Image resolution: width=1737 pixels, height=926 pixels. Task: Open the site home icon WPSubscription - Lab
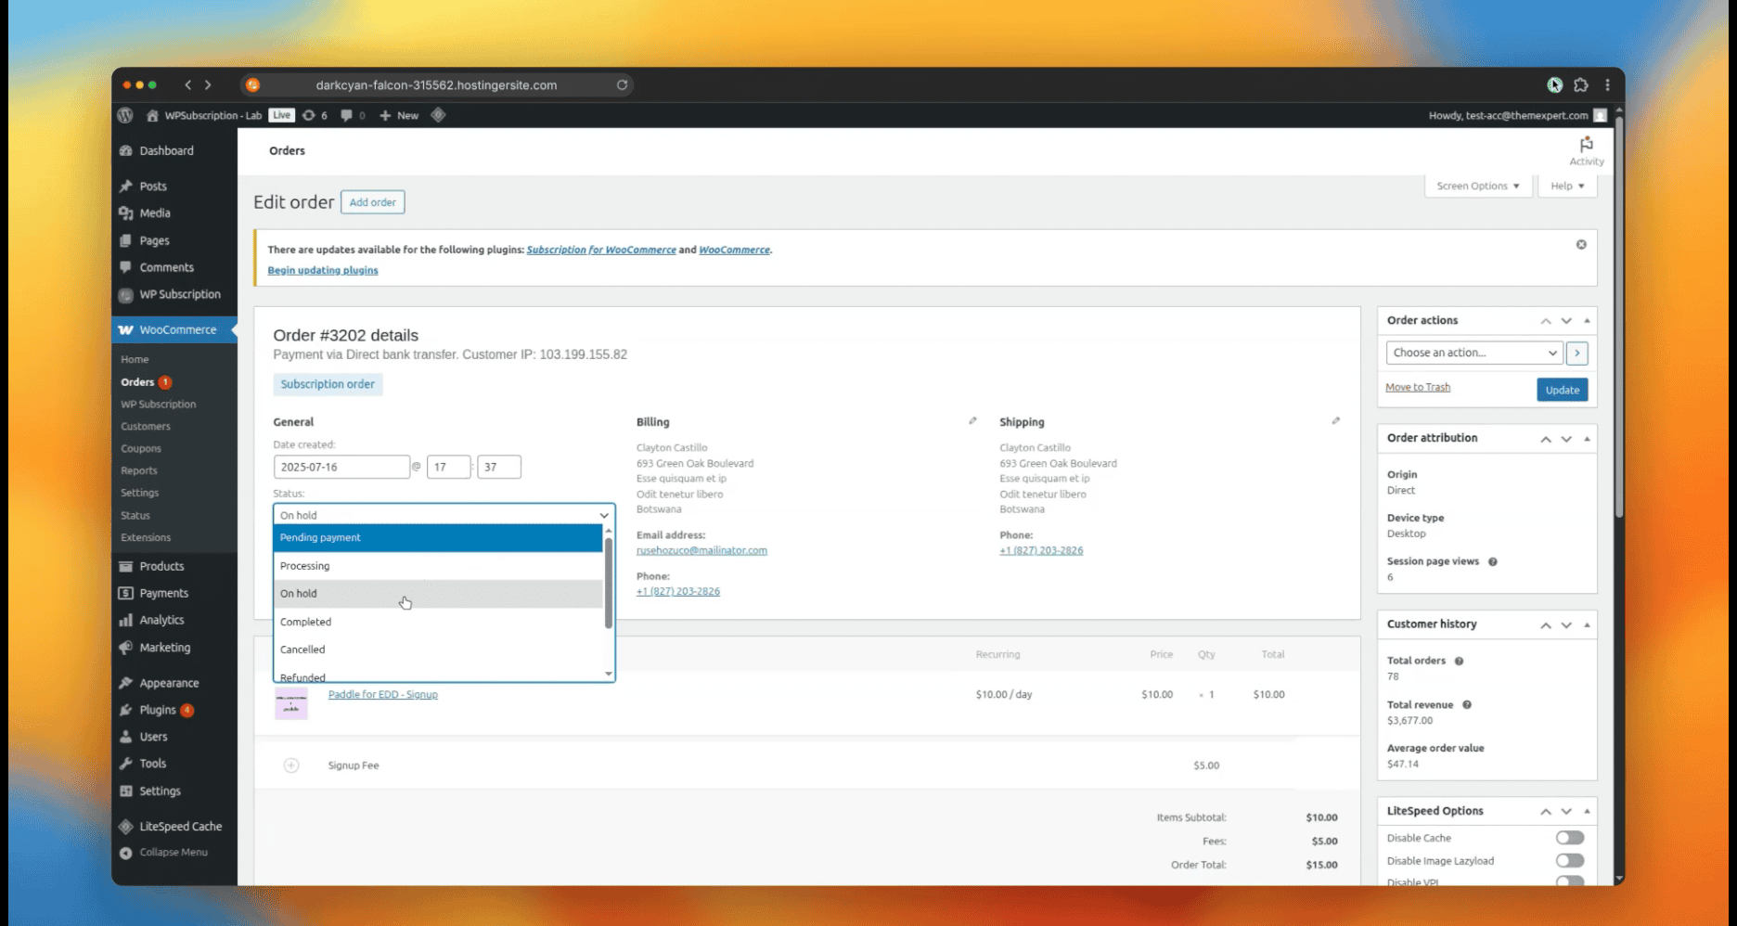(x=203, y=115)
